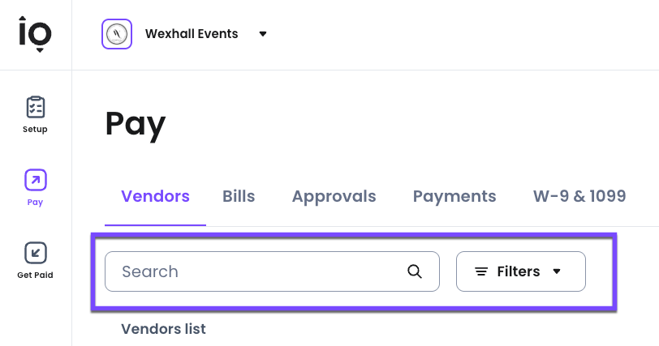Open the Get Paid incoming arrow icon
The width and height of the screenshot is (659, 346).
coord(36,253)
